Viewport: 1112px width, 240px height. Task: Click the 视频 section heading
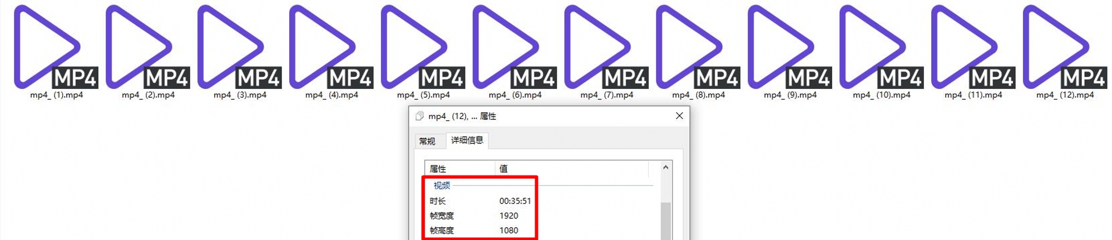(442, 186)
